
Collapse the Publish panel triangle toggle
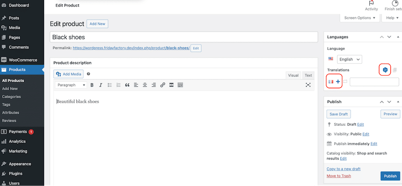point(398,102)
